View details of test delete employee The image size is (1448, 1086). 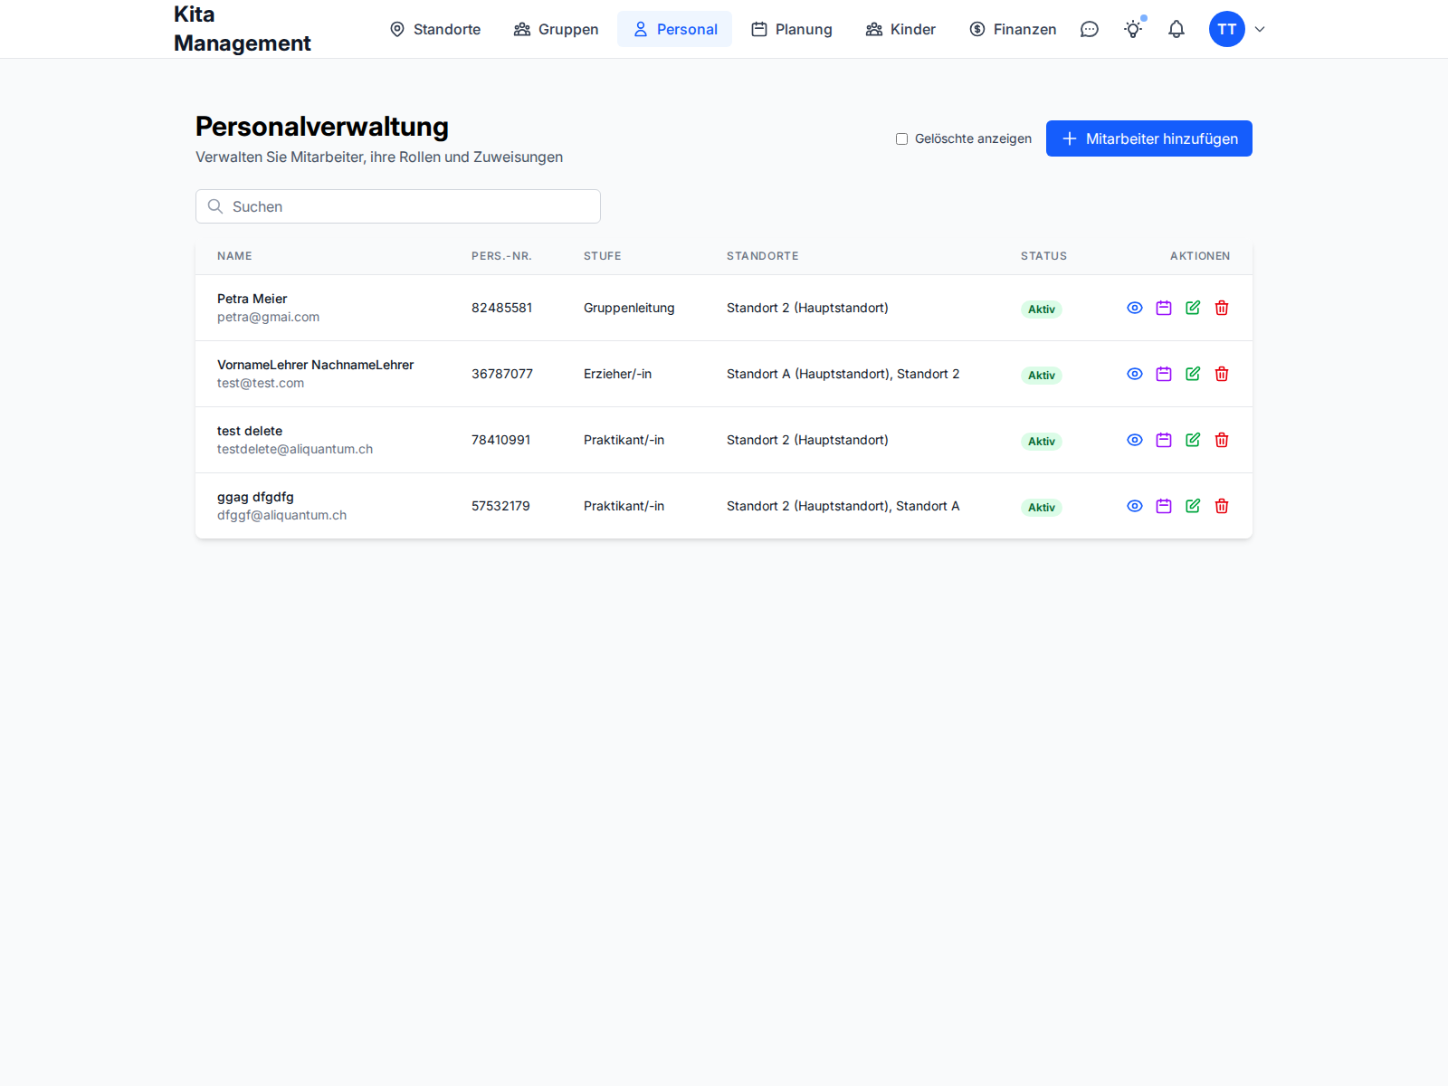click(1135, 440)
